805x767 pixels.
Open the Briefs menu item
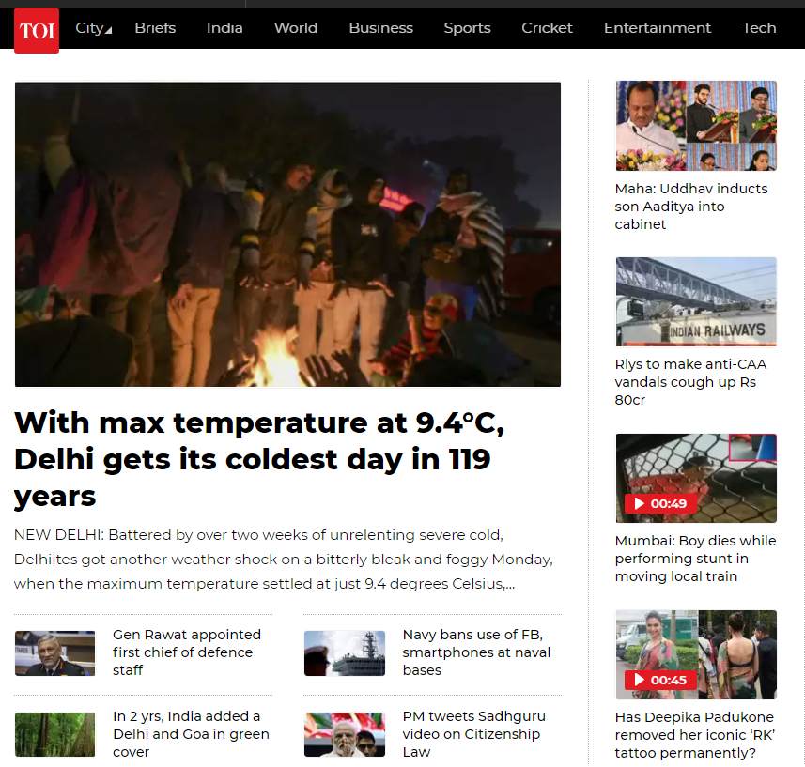[x=155, y=28]
